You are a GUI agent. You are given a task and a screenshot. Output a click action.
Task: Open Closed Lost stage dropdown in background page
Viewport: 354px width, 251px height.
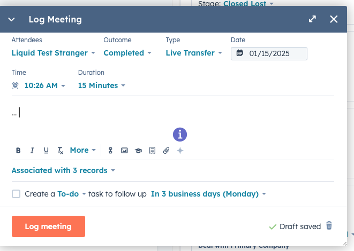point(248,3)
